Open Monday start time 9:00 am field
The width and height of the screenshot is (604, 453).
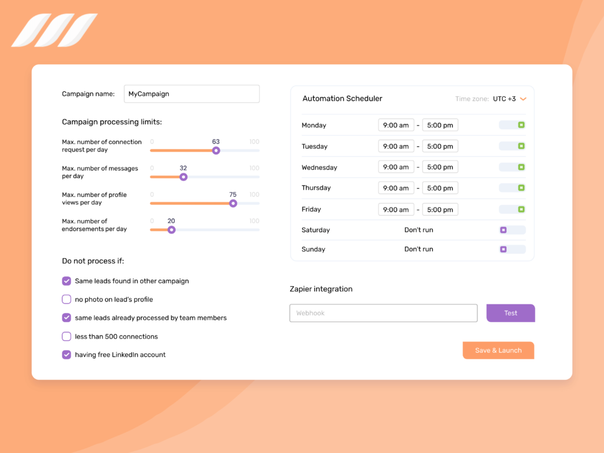coord(396,125)
